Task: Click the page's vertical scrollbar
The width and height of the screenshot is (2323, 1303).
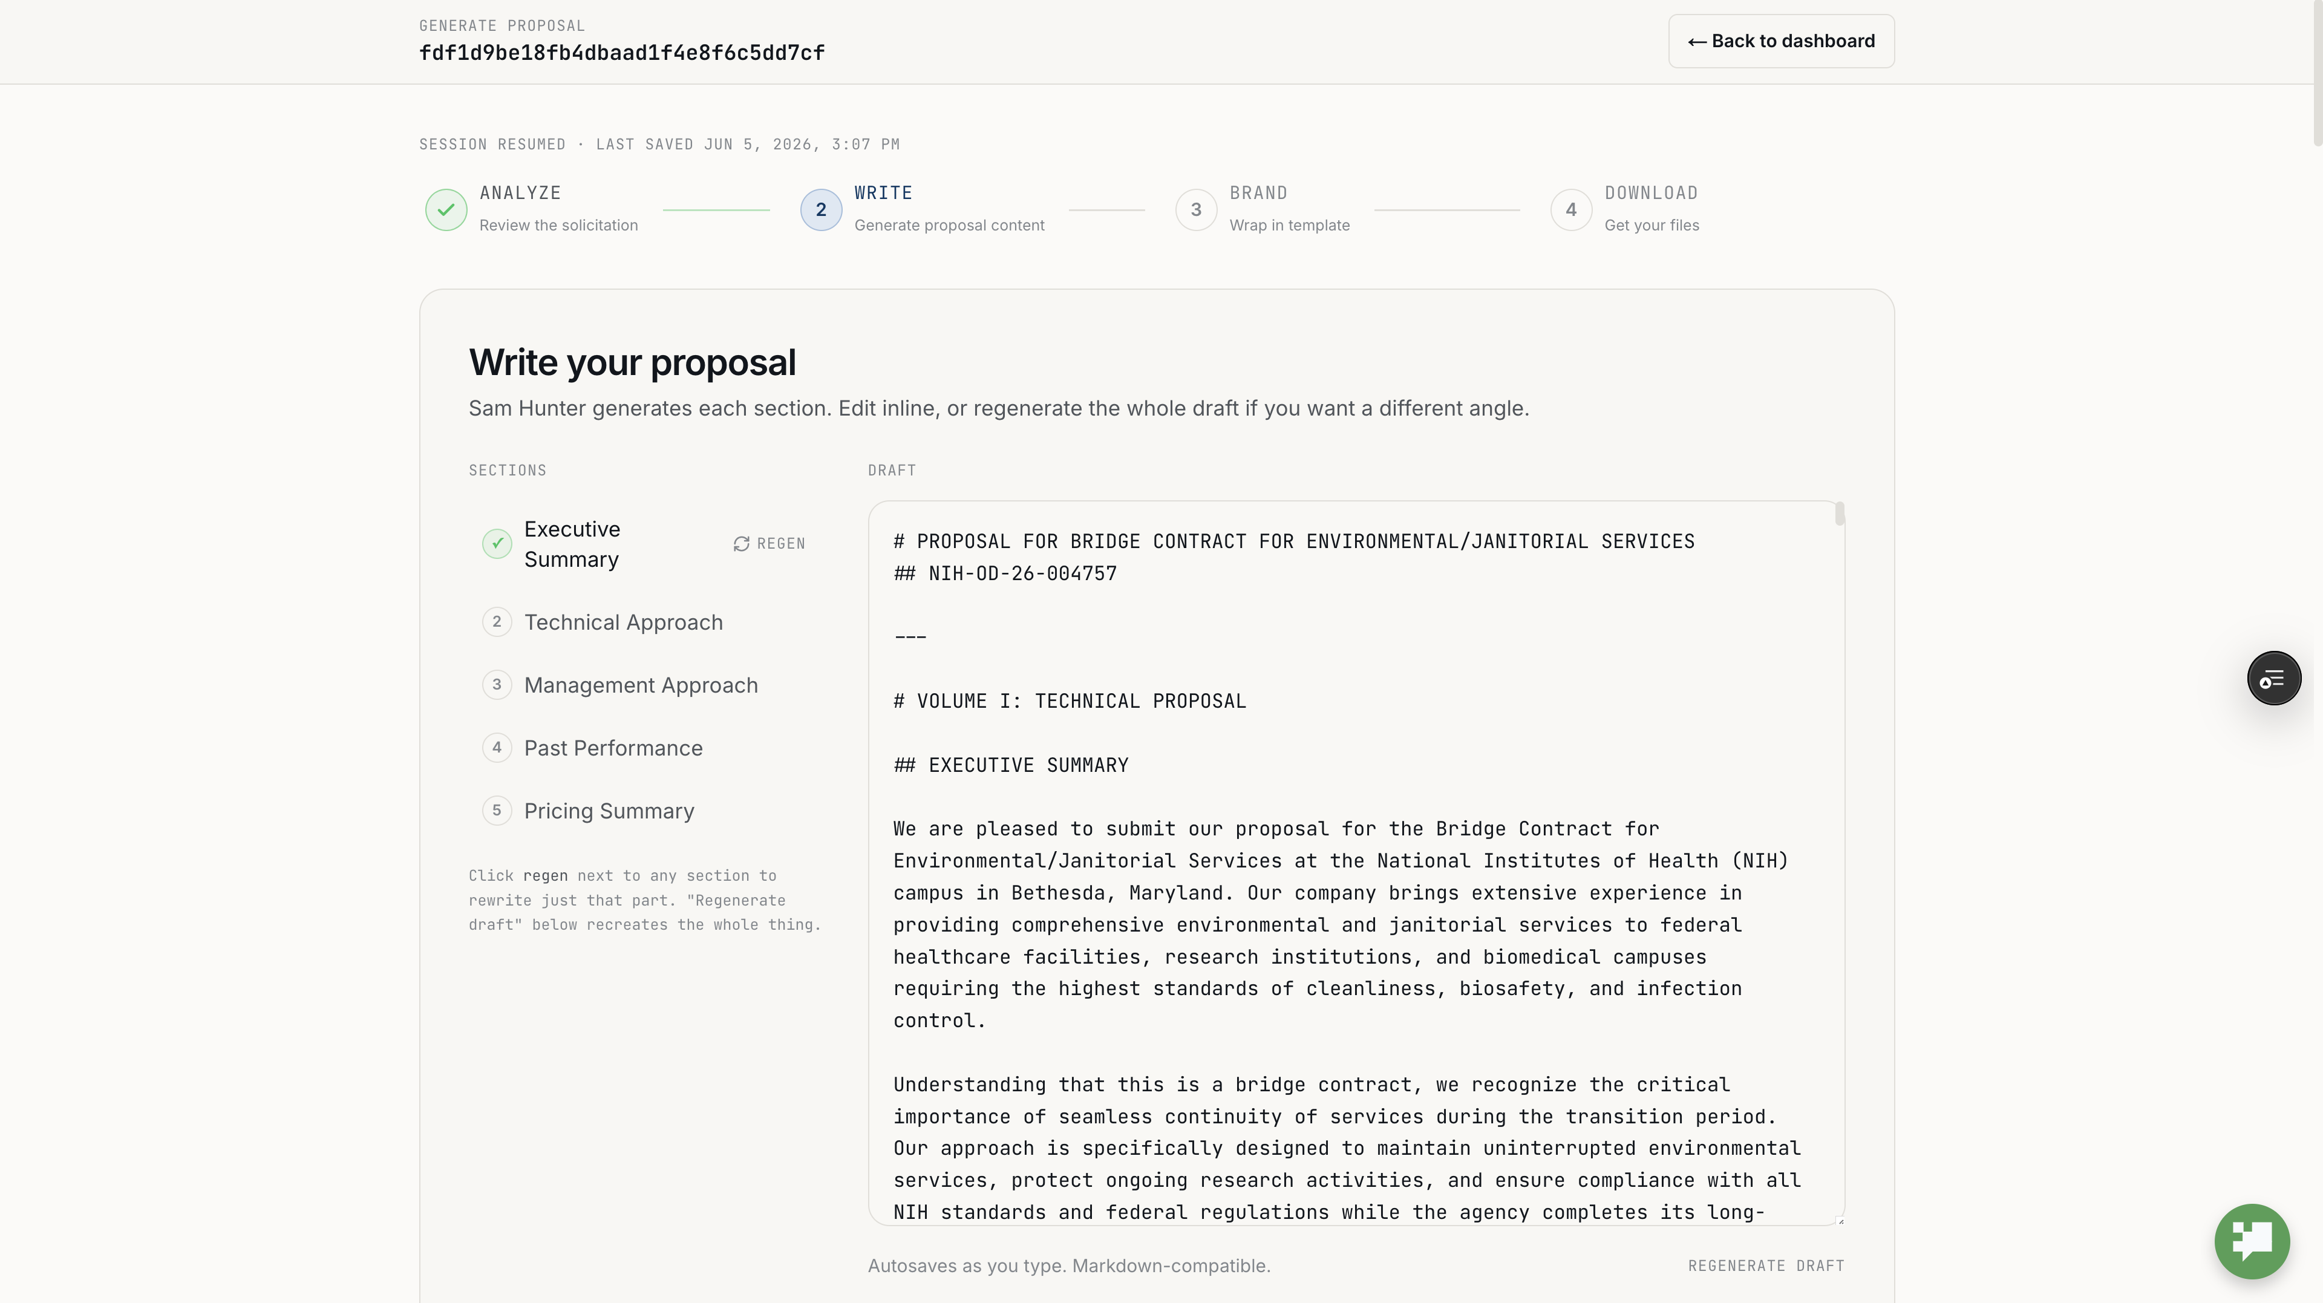Action: tap(2318, 72)
